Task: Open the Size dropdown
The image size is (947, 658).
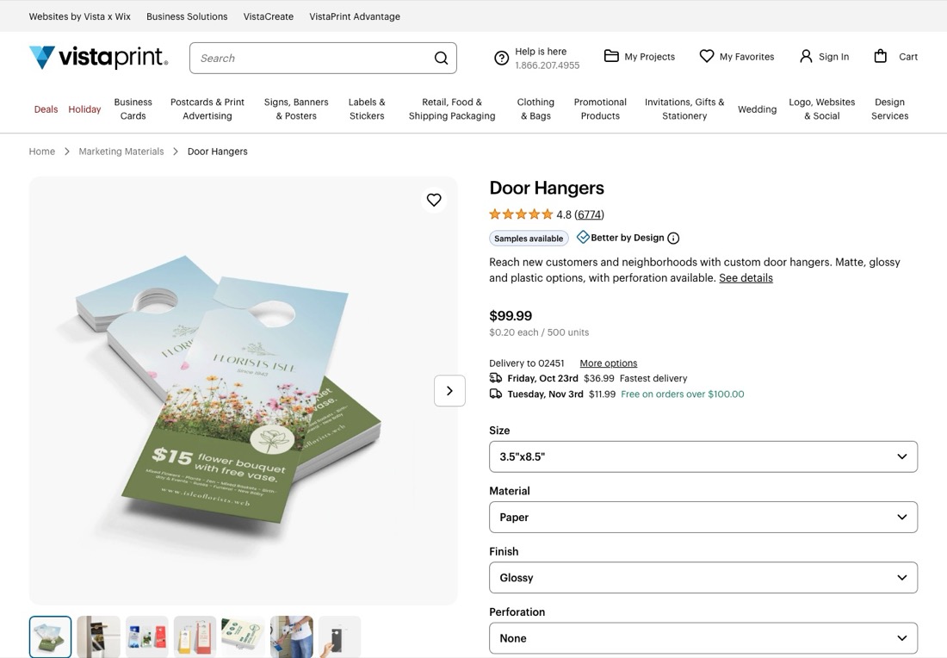Action: 703,456
